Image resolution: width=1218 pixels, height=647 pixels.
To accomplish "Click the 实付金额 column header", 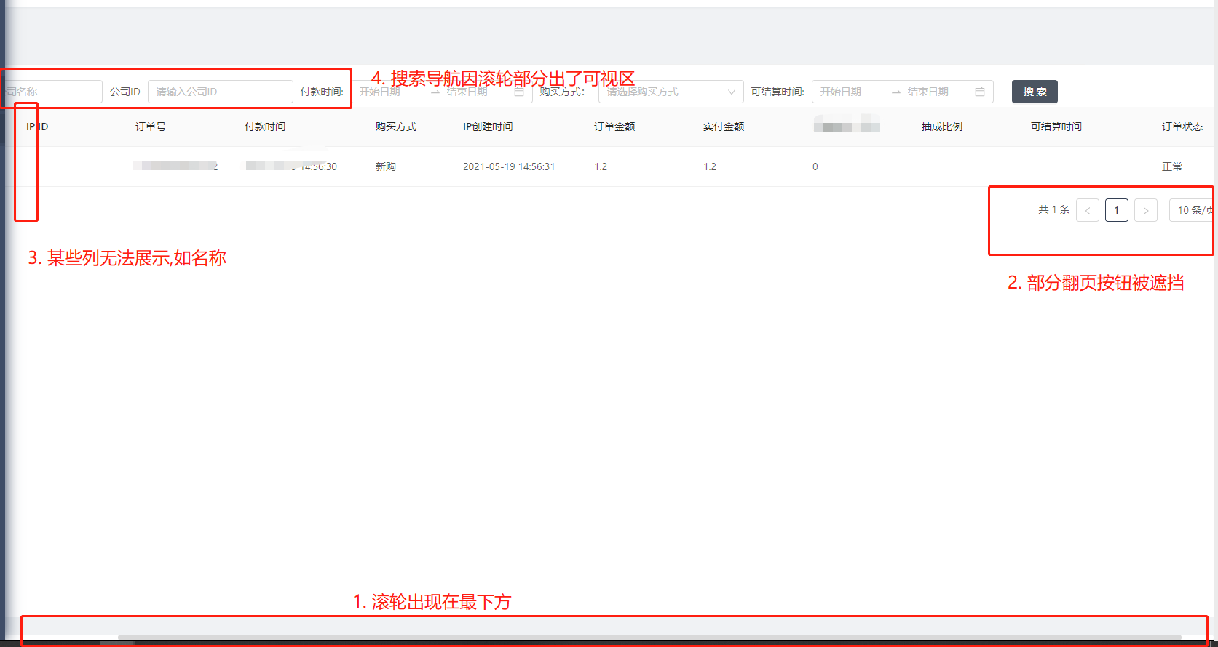I will click(x=724, y=126).
